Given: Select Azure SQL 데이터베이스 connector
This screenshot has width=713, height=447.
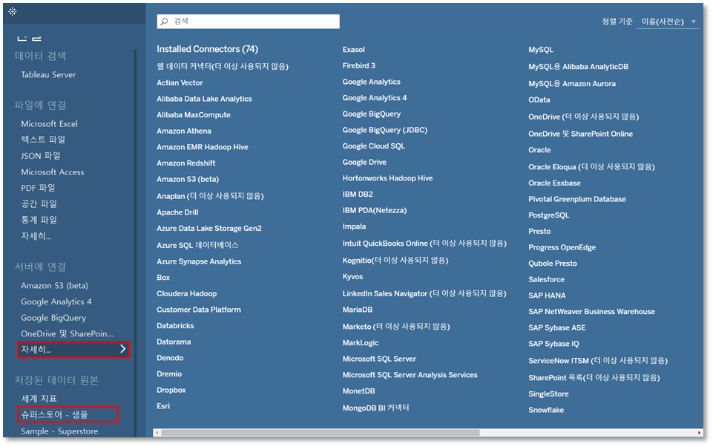Looking at the screenshot, I should click(198, 245).
